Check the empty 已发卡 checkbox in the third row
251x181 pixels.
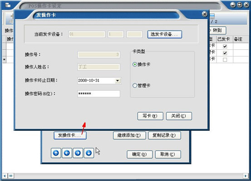coord(225,60)
